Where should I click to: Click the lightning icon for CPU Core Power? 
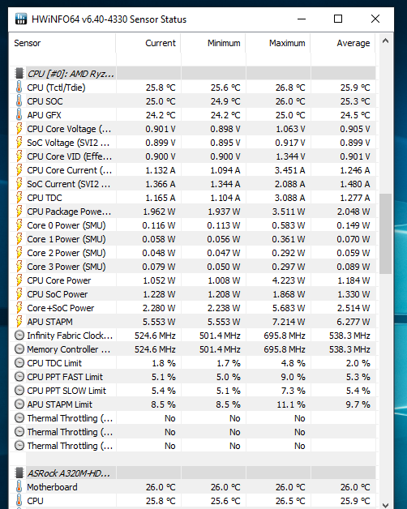(x=19, y=280)
